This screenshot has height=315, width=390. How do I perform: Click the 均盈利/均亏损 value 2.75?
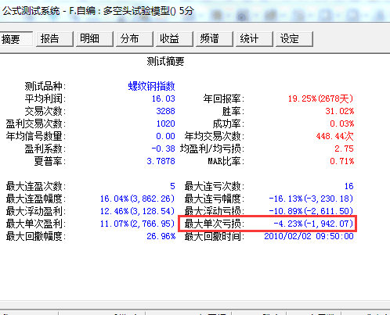point(344,149)
